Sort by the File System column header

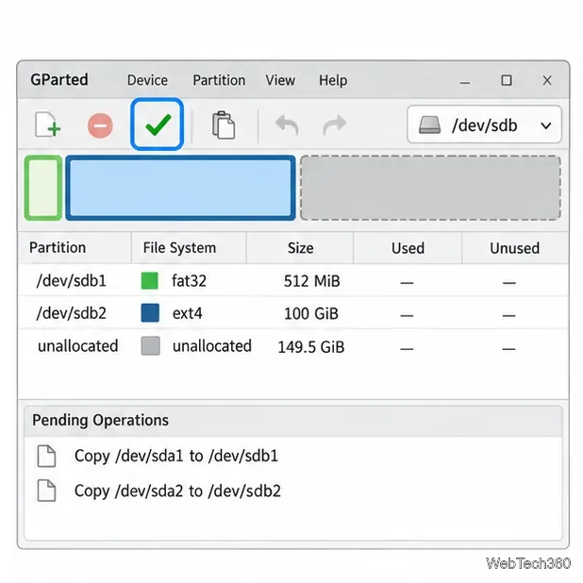coord(189,247)
